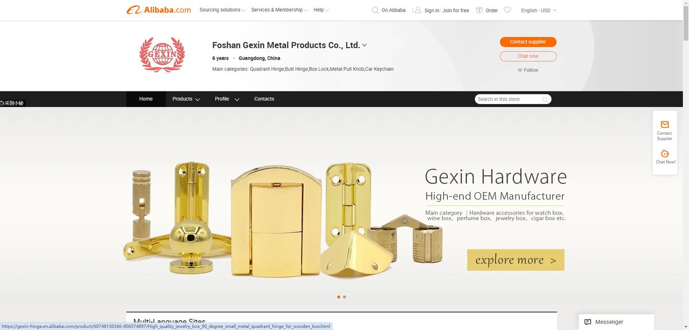Open the Messenger chat bar
689x330 pixels.
click(x=616, y=322)
